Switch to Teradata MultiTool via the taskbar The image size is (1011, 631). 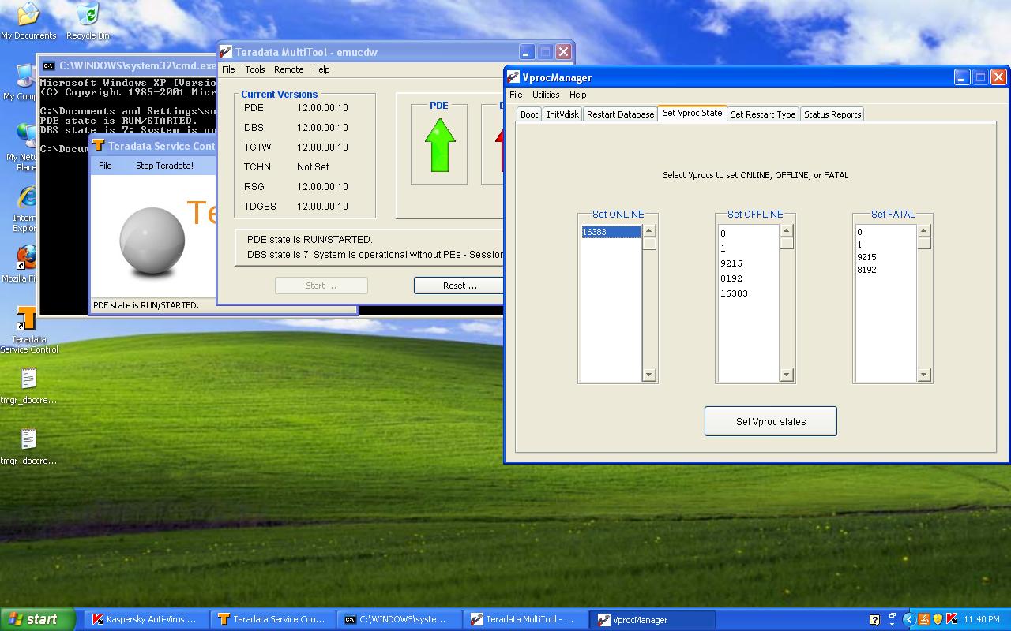(524, 620)
